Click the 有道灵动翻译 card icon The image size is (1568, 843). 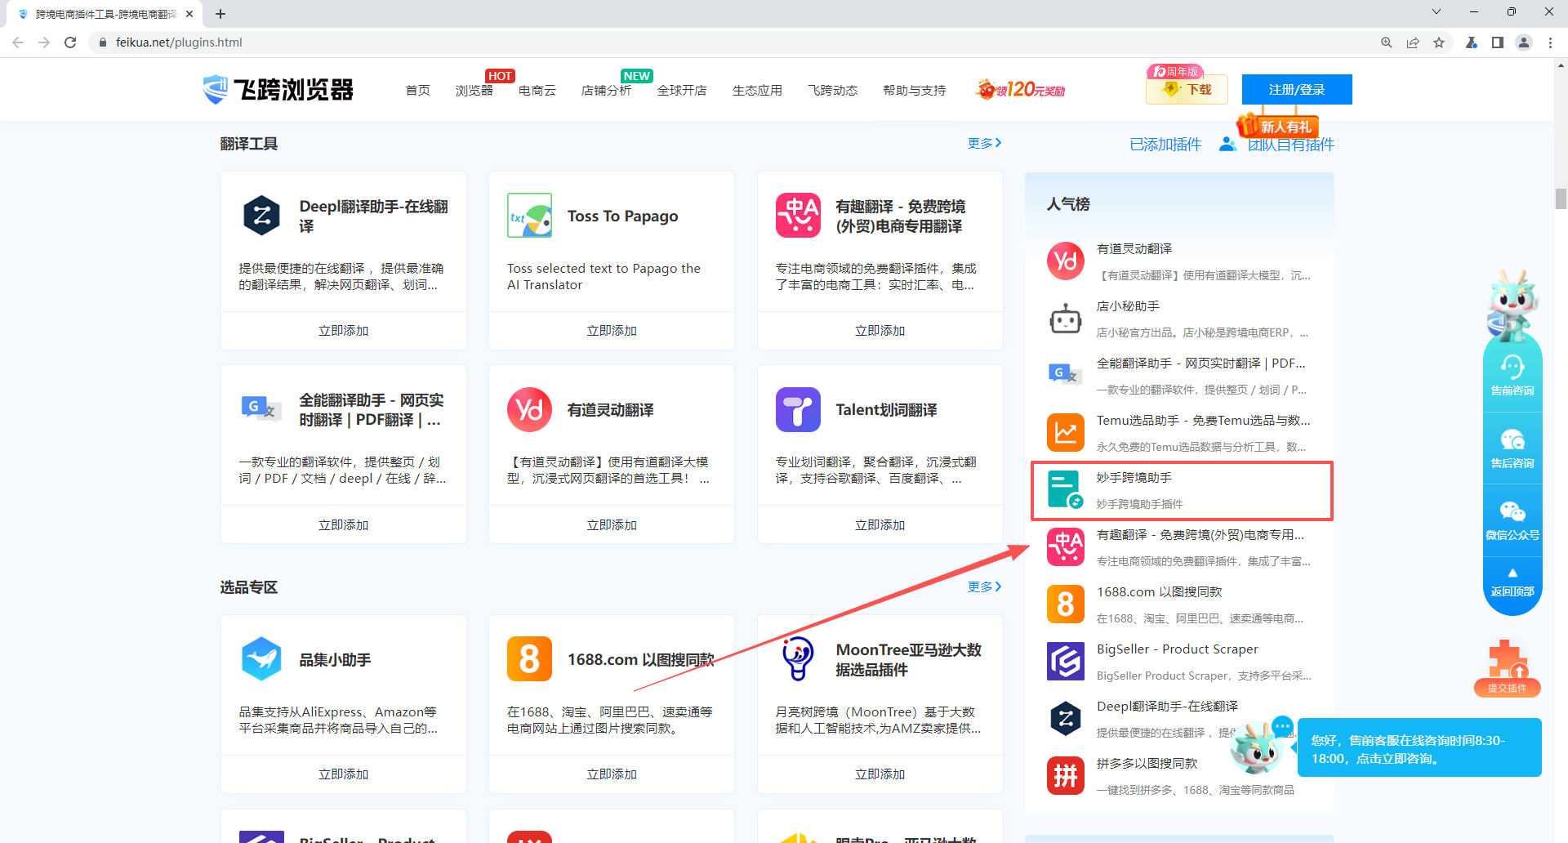coord(529,409)
